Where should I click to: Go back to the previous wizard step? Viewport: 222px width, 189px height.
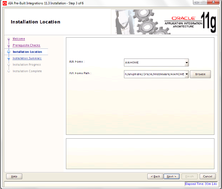pyautogui.click(x=155, y=176)
